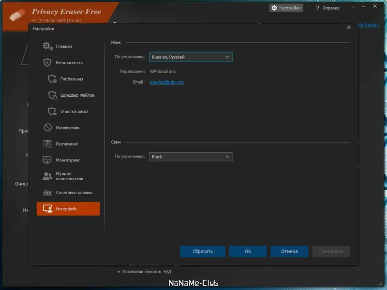Apply changes with the OK button

coord(248,251)
